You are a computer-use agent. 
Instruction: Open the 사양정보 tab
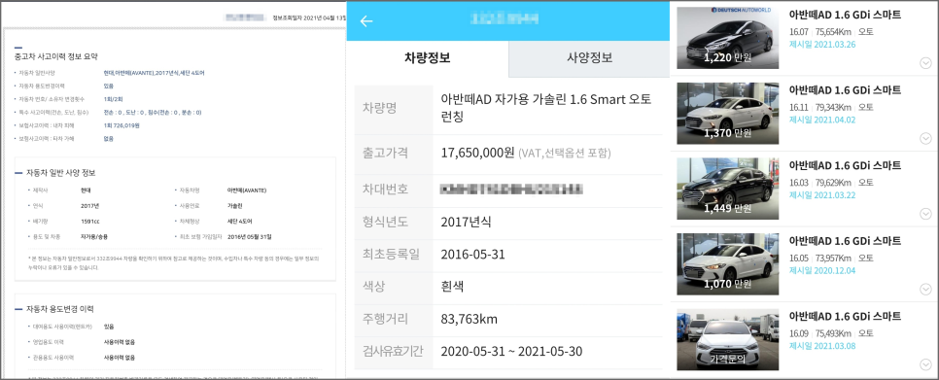click(x=589, y=58)
